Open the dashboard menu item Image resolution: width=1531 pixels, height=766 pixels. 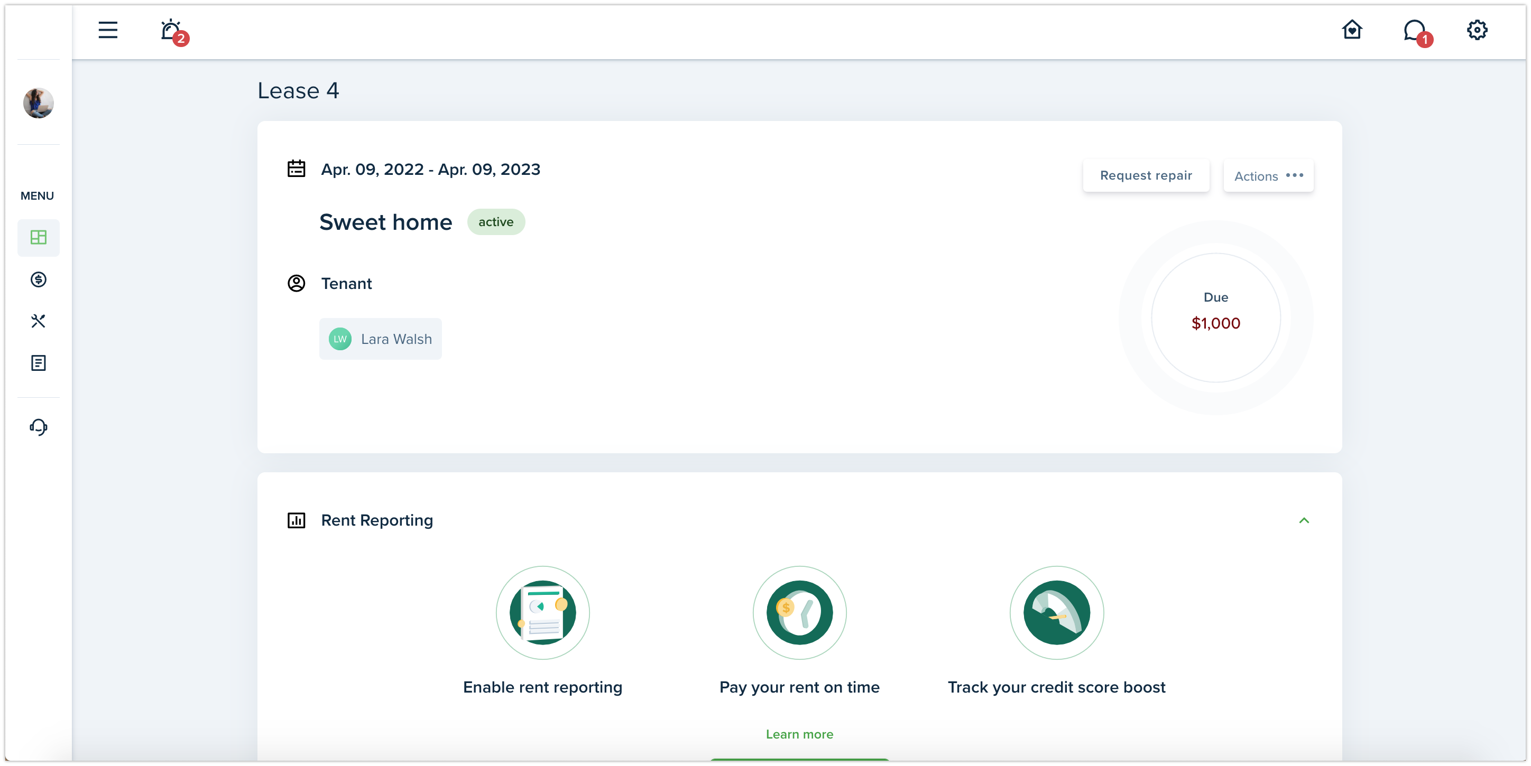pos(38,238)
